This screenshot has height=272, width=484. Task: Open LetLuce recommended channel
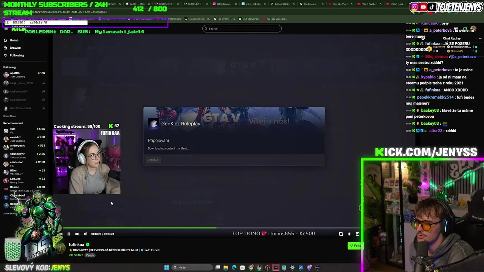(x=24, y=181)
